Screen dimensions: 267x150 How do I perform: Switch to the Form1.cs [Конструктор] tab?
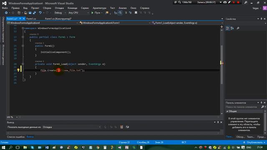click(x=58, y=19)
